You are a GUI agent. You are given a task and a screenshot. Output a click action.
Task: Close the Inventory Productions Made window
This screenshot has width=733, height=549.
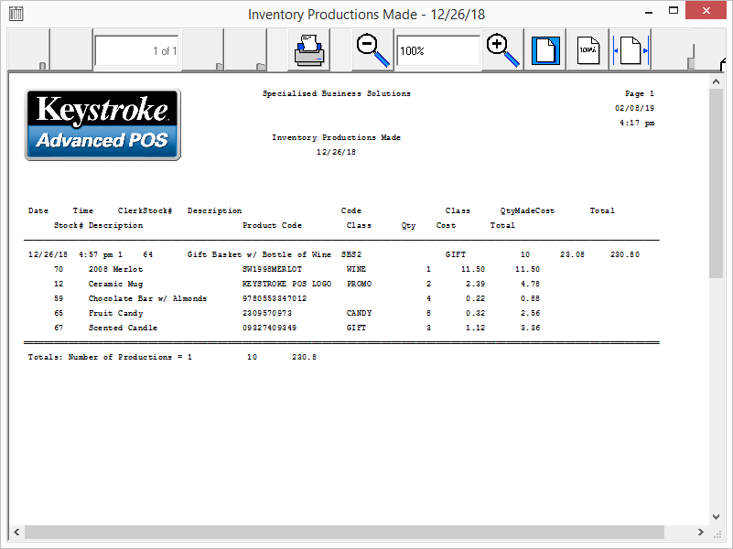click(x=710, y=11)
